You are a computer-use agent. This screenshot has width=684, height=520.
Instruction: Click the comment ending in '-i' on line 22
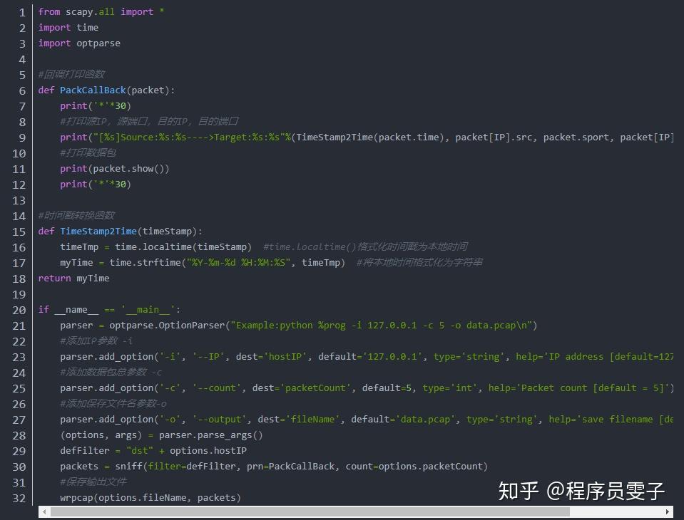[96, 341]
